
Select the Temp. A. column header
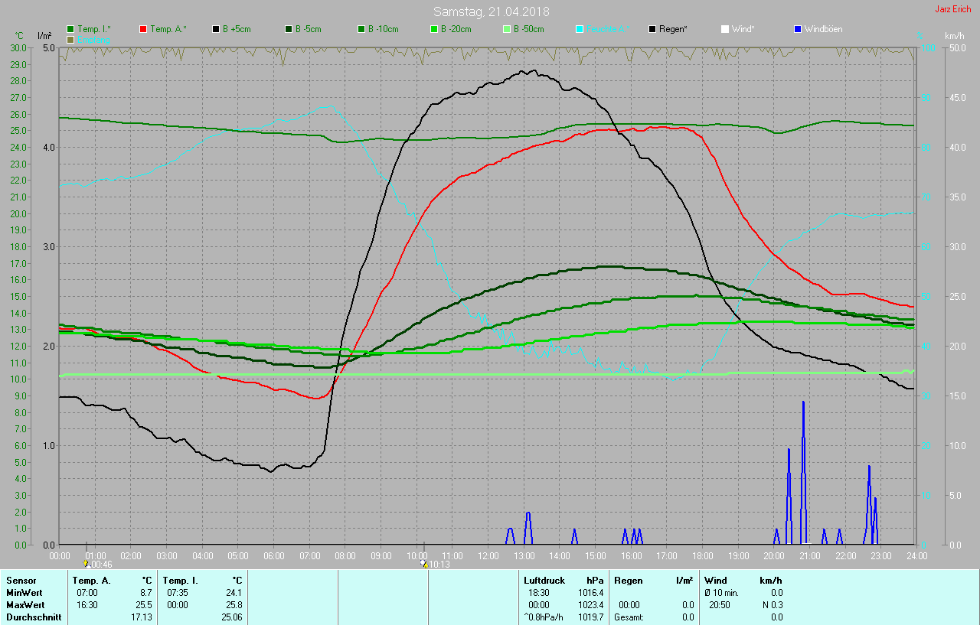pos(91,581)
